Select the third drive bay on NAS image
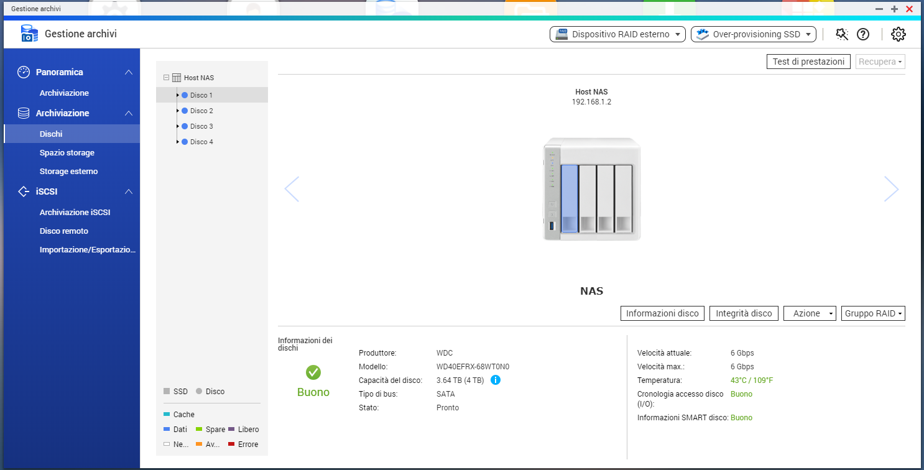 tap(606, 198)
